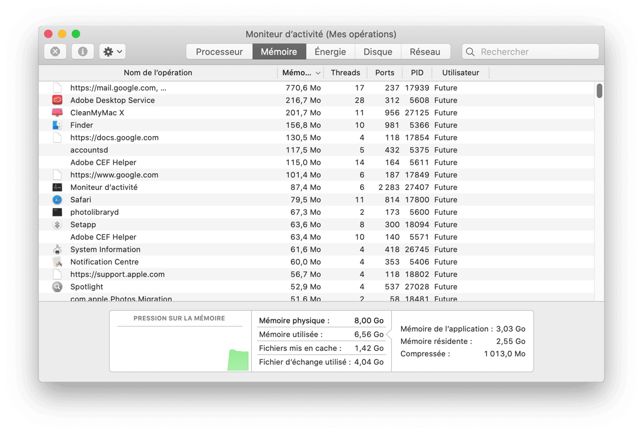Select the Adobe CEF Helper using 63,4 Mo
Screen dimensions: 643x433
click(x=104, y=237)
